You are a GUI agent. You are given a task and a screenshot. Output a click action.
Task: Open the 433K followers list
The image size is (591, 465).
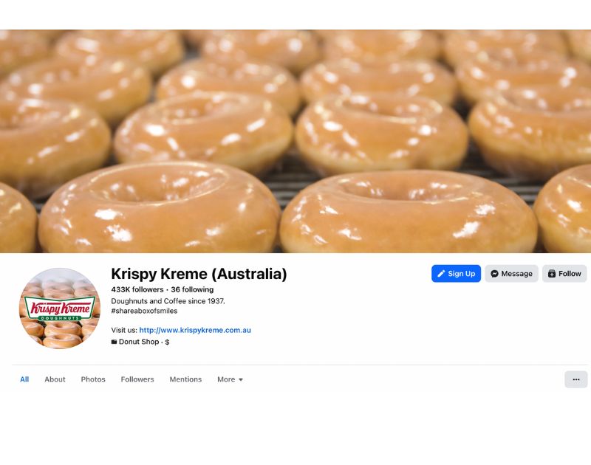coord(137,289)
